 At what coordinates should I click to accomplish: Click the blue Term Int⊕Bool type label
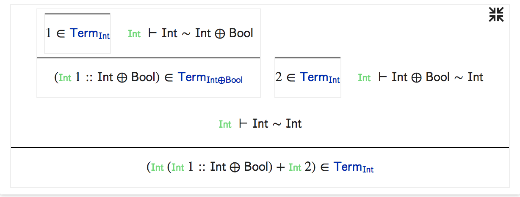tap(210, 78)
